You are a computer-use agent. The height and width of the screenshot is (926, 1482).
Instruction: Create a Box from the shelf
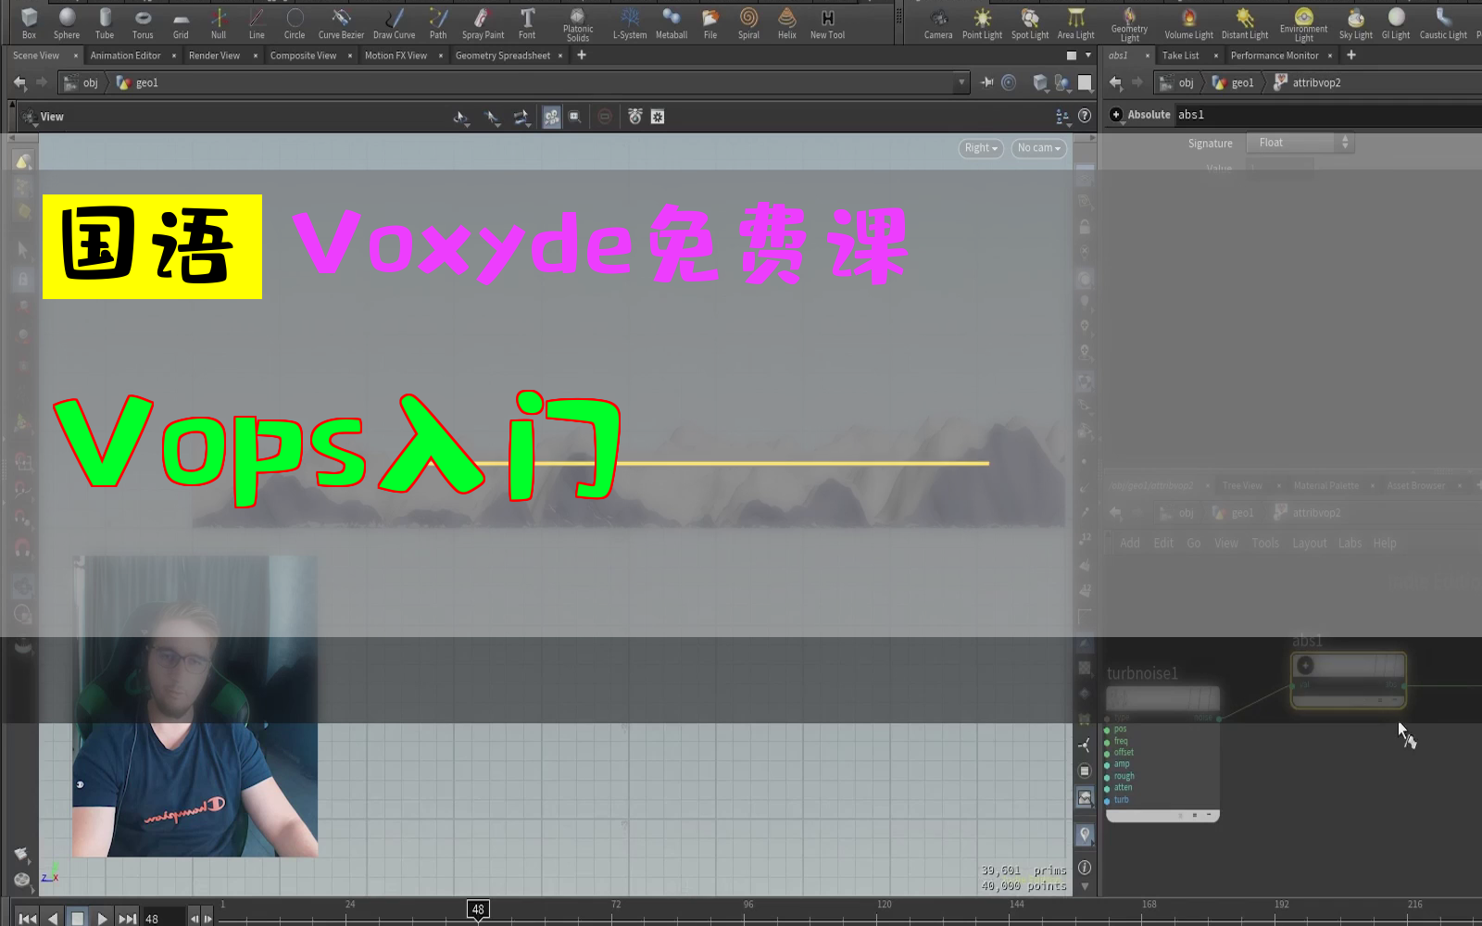(29, 23)
